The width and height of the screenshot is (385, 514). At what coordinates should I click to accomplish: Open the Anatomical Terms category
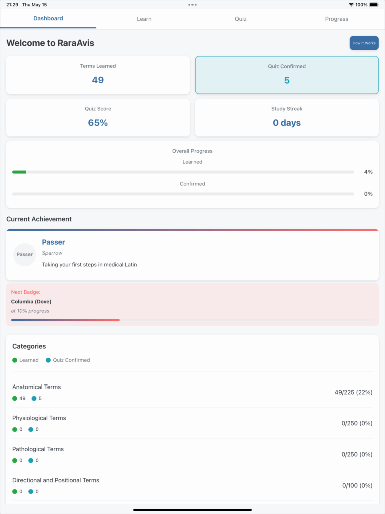coord(192,392)
